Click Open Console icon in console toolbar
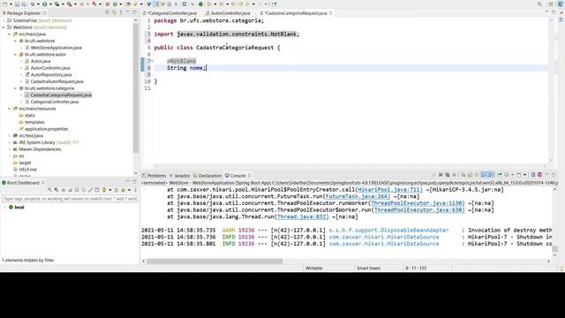565x318 pixels. click(x=518, y=175)
